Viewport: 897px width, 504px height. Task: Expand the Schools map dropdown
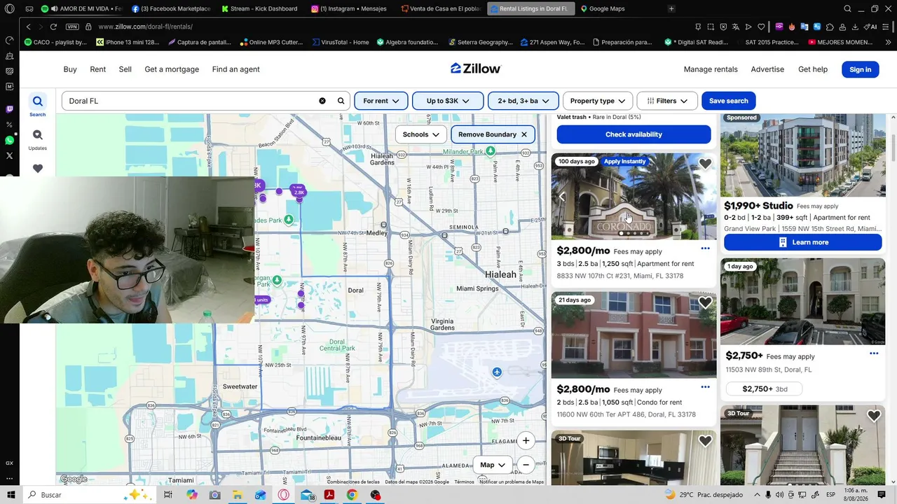[x=421, y=134]
